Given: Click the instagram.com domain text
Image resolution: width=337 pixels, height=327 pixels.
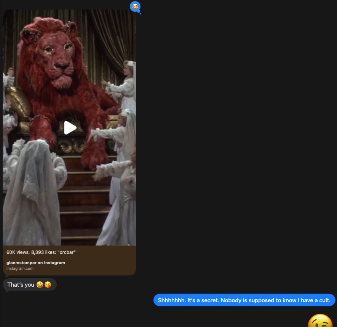Looking at the screenshot, I should point(20,268).
